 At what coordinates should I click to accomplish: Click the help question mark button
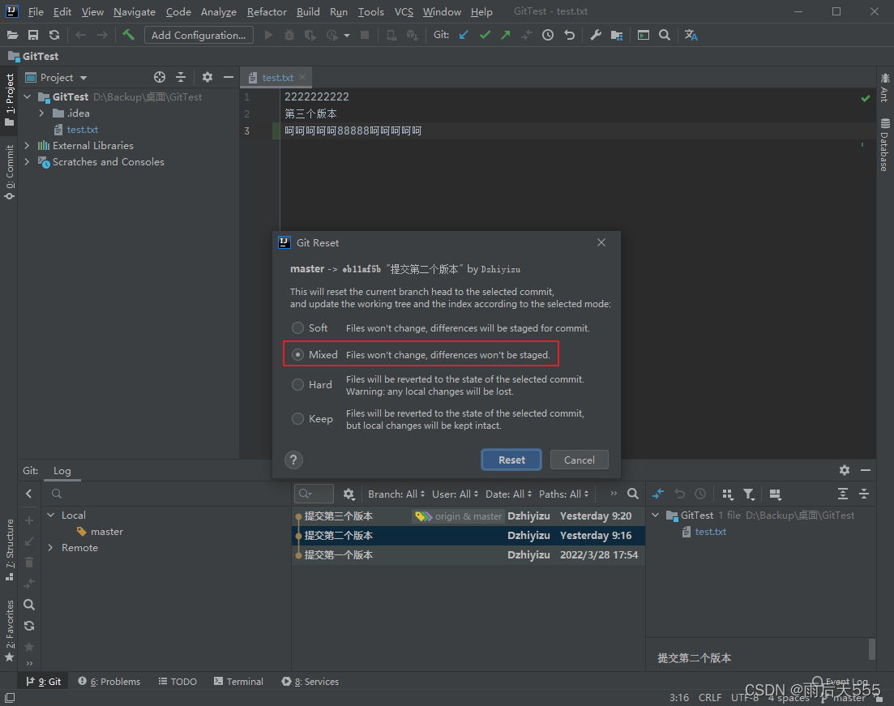click(x=293, y=460)
